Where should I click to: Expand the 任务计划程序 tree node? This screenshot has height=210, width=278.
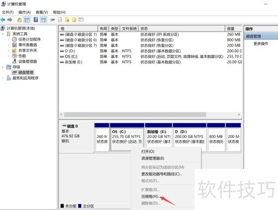(9, 39)
